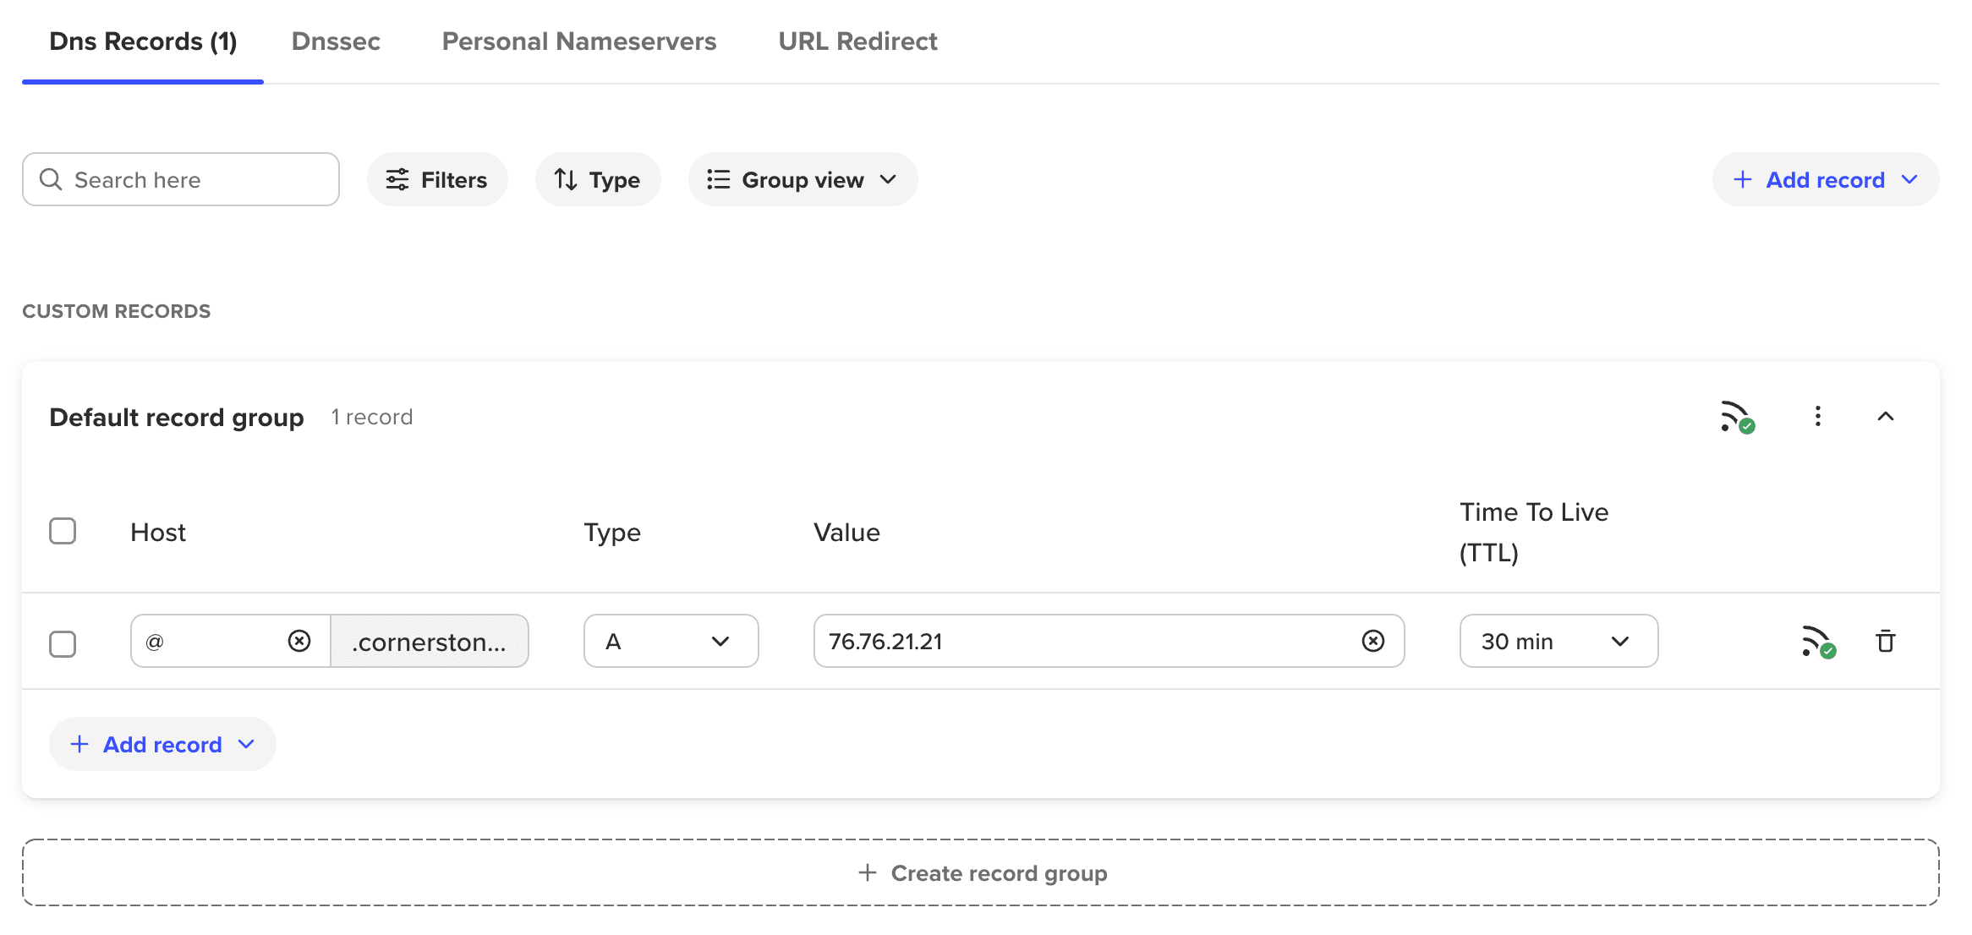
Task: Clear the 76.76.21.21 value with X icon
Action: point(1372,641)
